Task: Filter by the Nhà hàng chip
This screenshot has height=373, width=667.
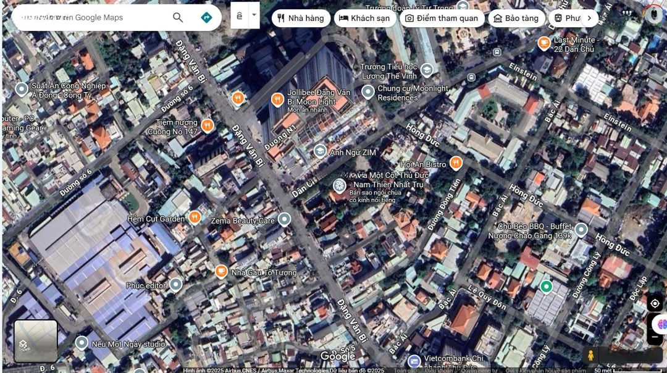Action: click(x=301, y=19)
